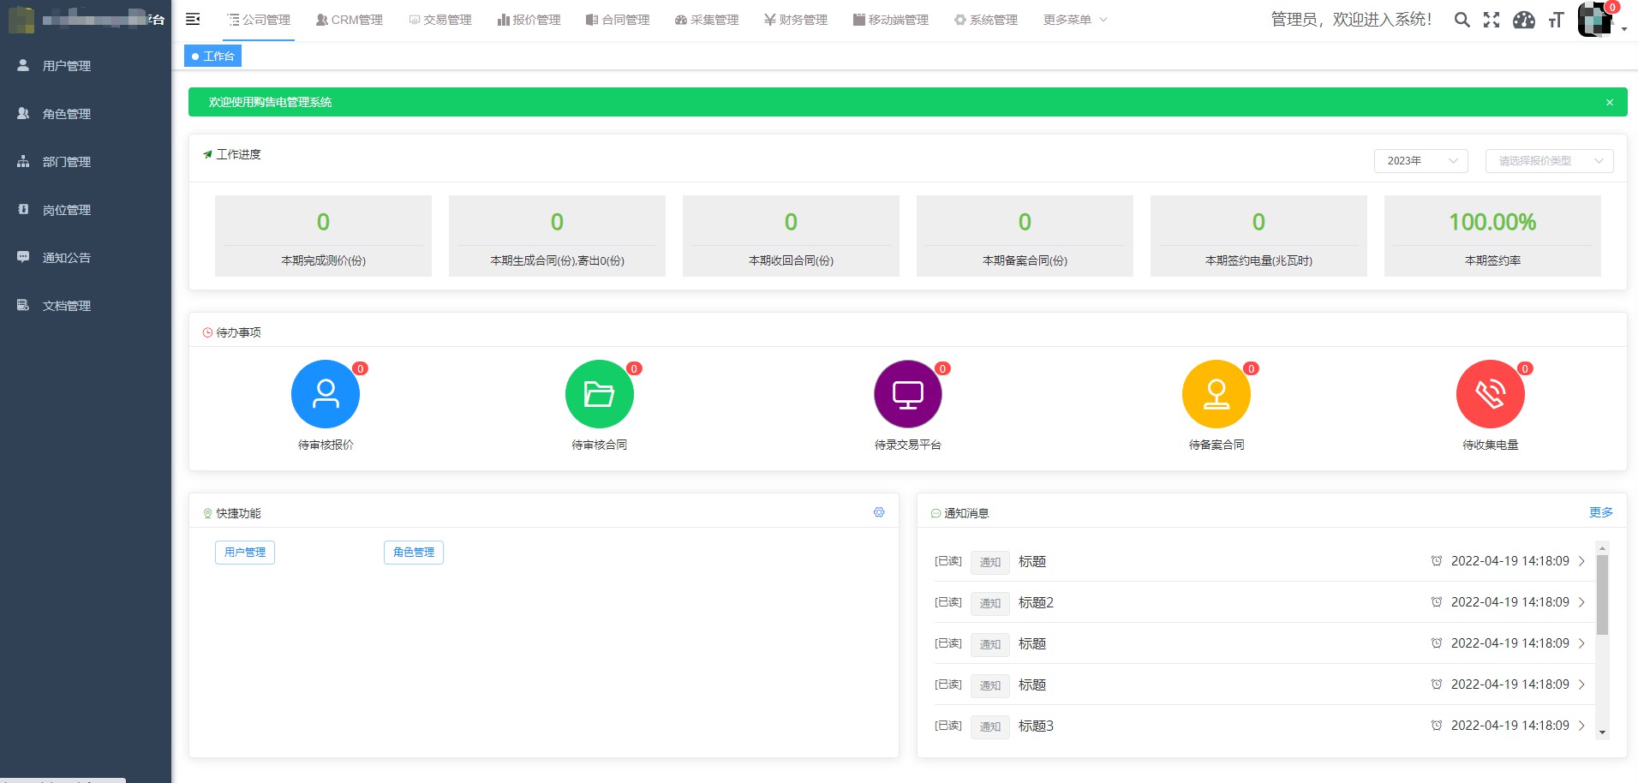Select the 公司管理 top menu
Image resolution: width=1638 pixels, height=783 pixels.
pos(259,20)
